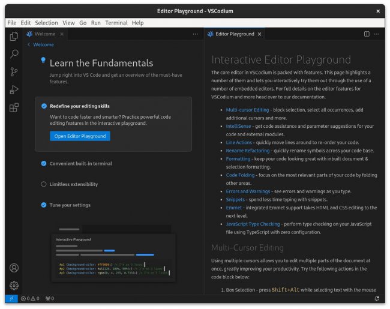Toggle the Limitless extensibility step circle
390x309 pixels.
[x=44, y=184]
